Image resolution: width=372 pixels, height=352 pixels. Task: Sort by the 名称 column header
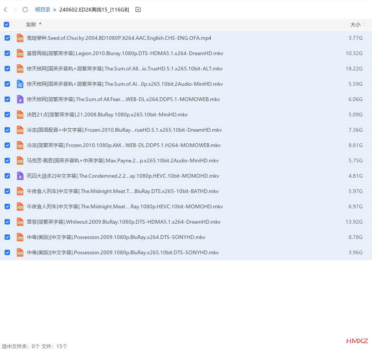31,25
